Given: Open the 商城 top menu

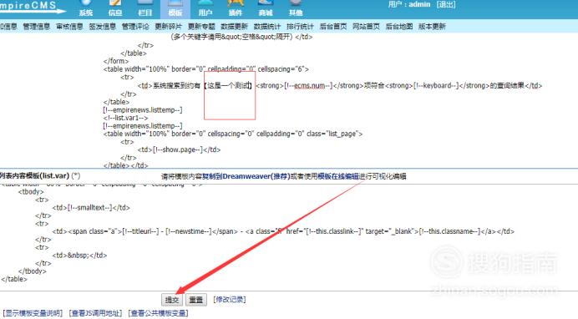Looking at the screenshot, I should 266,9.
